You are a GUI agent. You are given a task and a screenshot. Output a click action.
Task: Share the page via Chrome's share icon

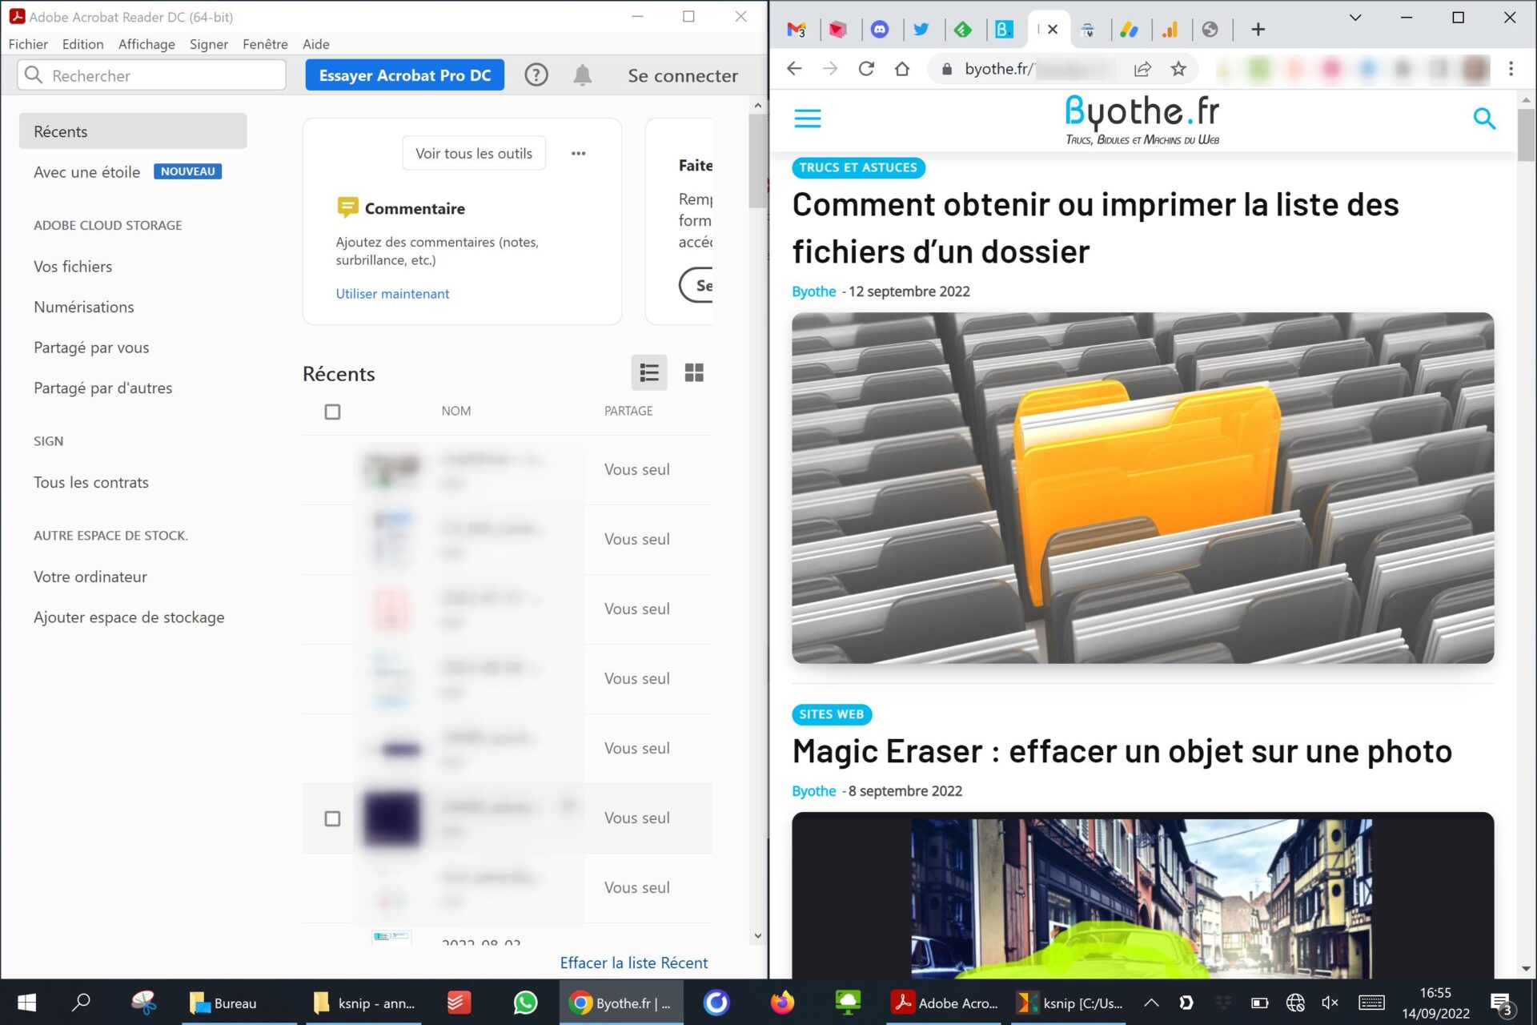pyautogui.click(x=1142, y=69)
